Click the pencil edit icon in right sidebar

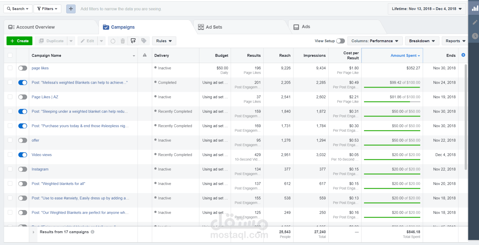(474, 22)
